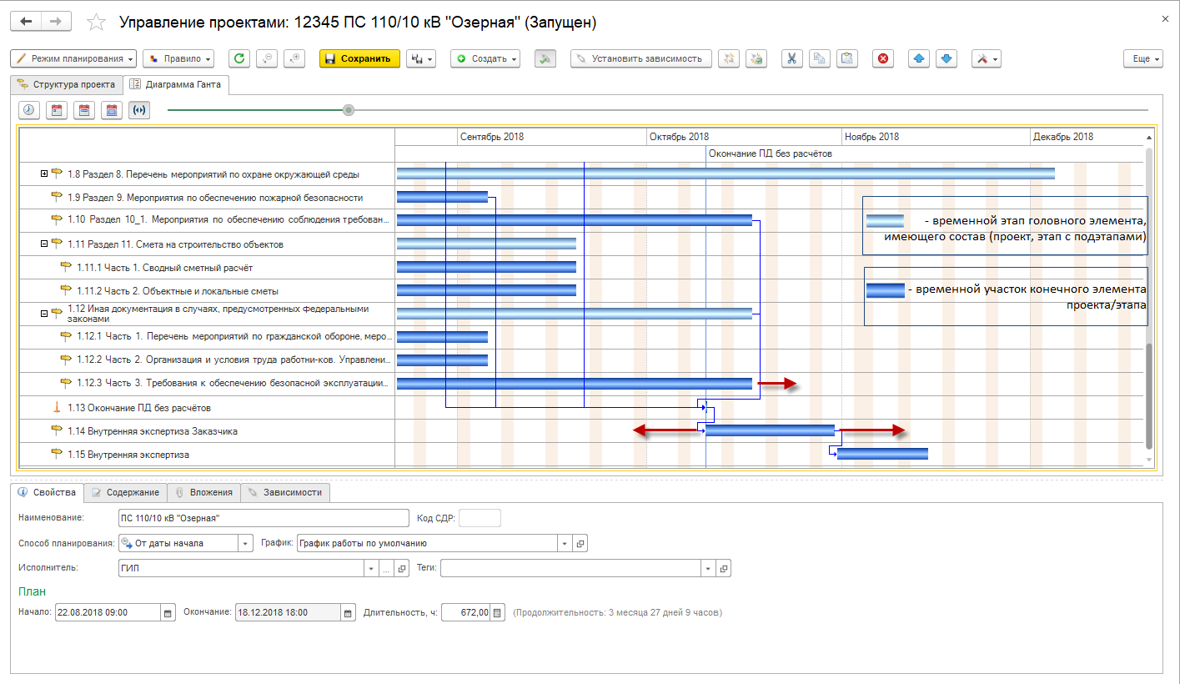
Task: Collapse section 1.12 Иная документация
Action: pos(44,314)
